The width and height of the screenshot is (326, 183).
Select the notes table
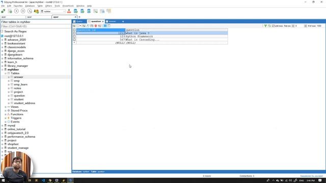click(x=17, y=88)
